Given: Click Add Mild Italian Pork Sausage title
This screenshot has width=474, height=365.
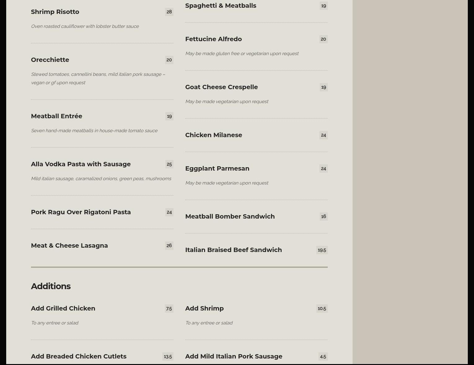Looking at the screenshot, I should [x=234, y=356].
